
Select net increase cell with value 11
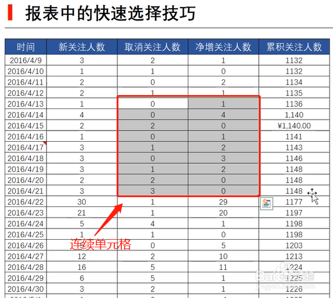point(223,267)
